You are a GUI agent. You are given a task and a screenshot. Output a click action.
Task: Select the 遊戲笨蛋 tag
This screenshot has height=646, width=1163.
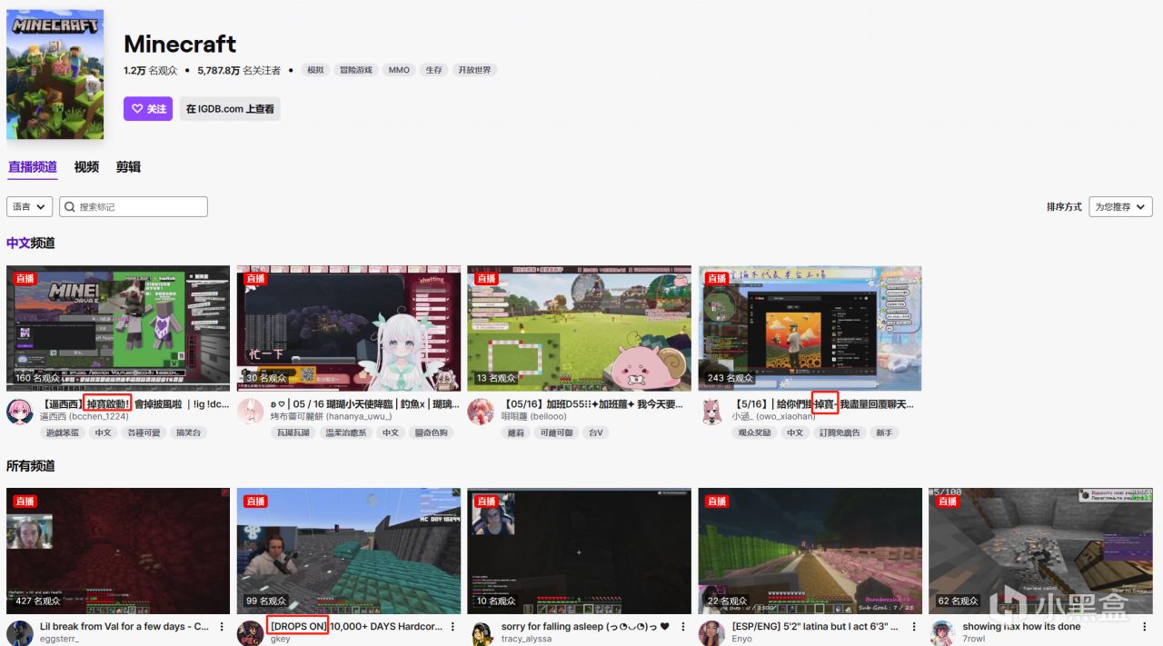[x=64, y=432]
